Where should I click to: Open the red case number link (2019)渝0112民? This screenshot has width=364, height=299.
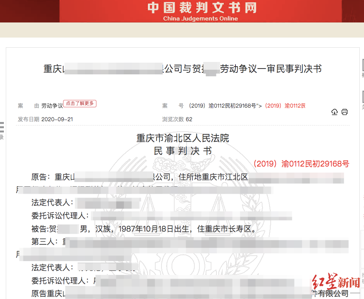[x=285, y=106]
